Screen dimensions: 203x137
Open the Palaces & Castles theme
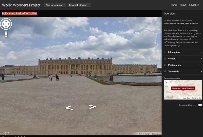pyautogui.click(x=177, y=24)
